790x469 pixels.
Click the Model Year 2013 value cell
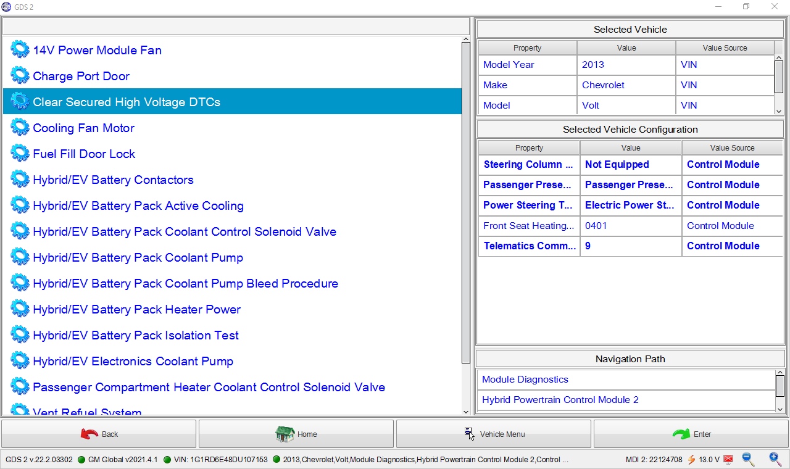[x=626, y=65]
